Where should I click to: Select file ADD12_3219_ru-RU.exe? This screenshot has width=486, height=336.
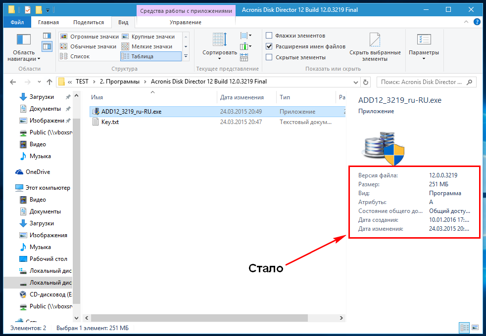pos(132,112)
